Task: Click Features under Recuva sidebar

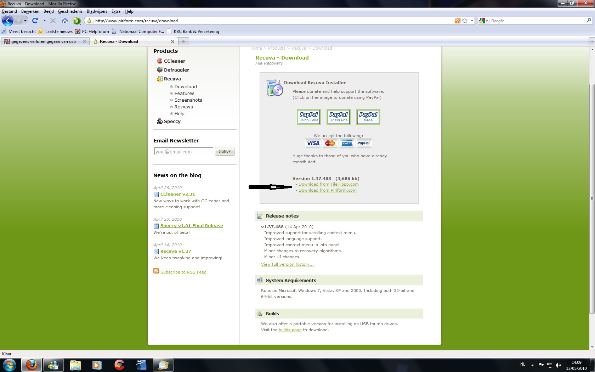Action: [184, 93]
